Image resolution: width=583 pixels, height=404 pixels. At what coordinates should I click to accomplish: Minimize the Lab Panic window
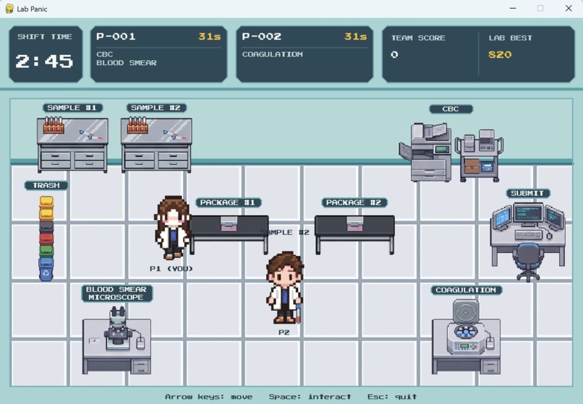[513, 9]
